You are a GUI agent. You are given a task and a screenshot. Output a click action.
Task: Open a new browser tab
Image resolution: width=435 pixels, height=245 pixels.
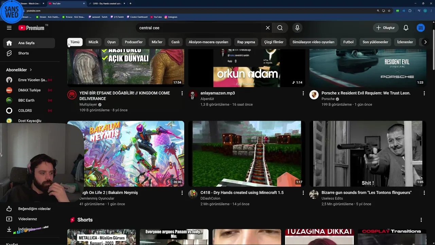pos(130,3)
